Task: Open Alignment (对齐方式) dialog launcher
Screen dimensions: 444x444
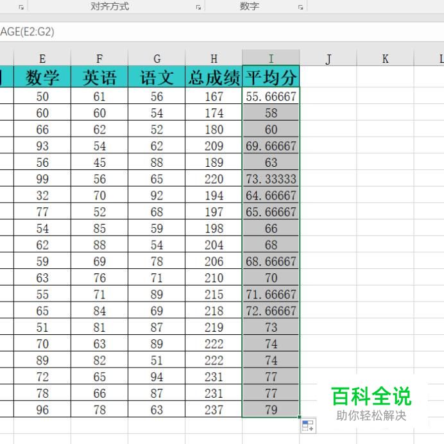Action: pyautogui.click(x=198, y=7)
